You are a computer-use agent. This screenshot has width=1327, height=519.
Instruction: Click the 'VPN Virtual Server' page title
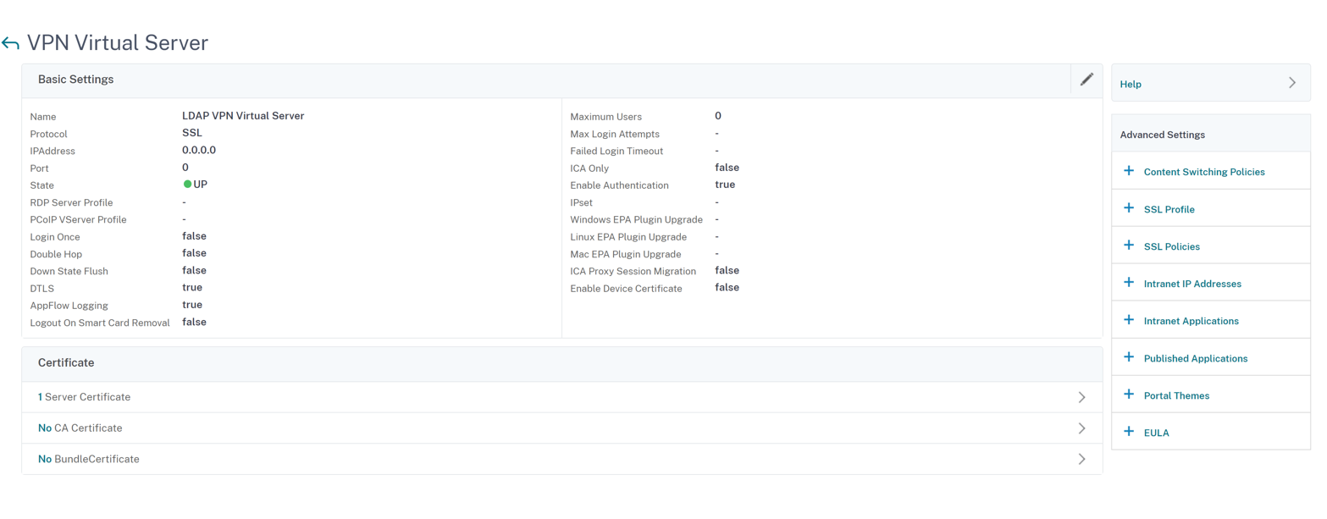(x=118, y=43)
